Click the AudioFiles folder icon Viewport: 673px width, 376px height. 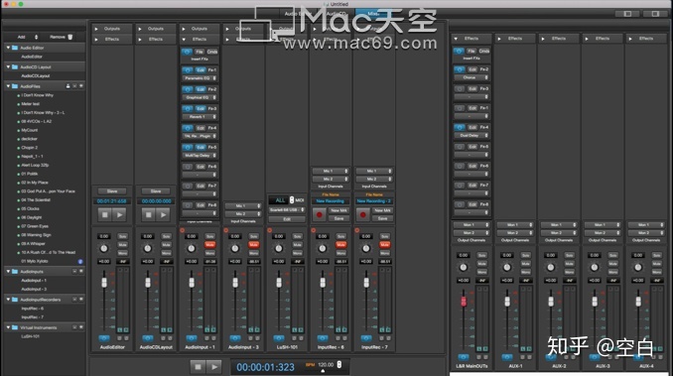click(15, 86)
